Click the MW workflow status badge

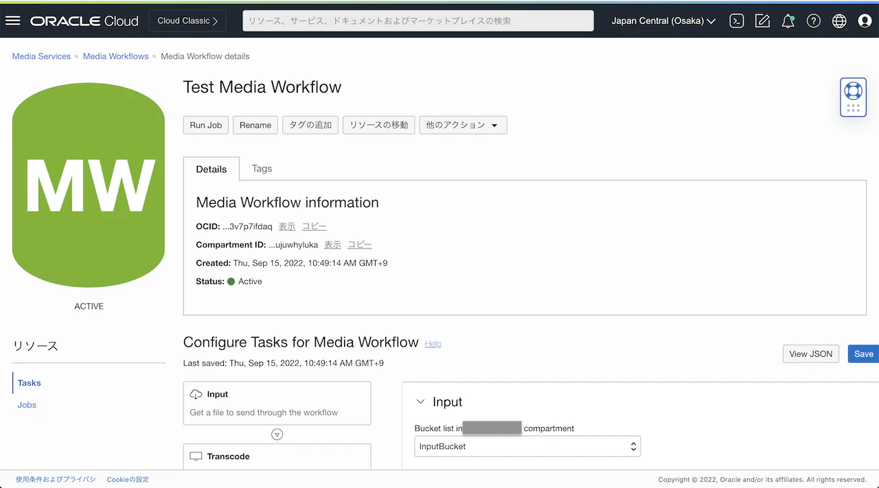(89, 185)
